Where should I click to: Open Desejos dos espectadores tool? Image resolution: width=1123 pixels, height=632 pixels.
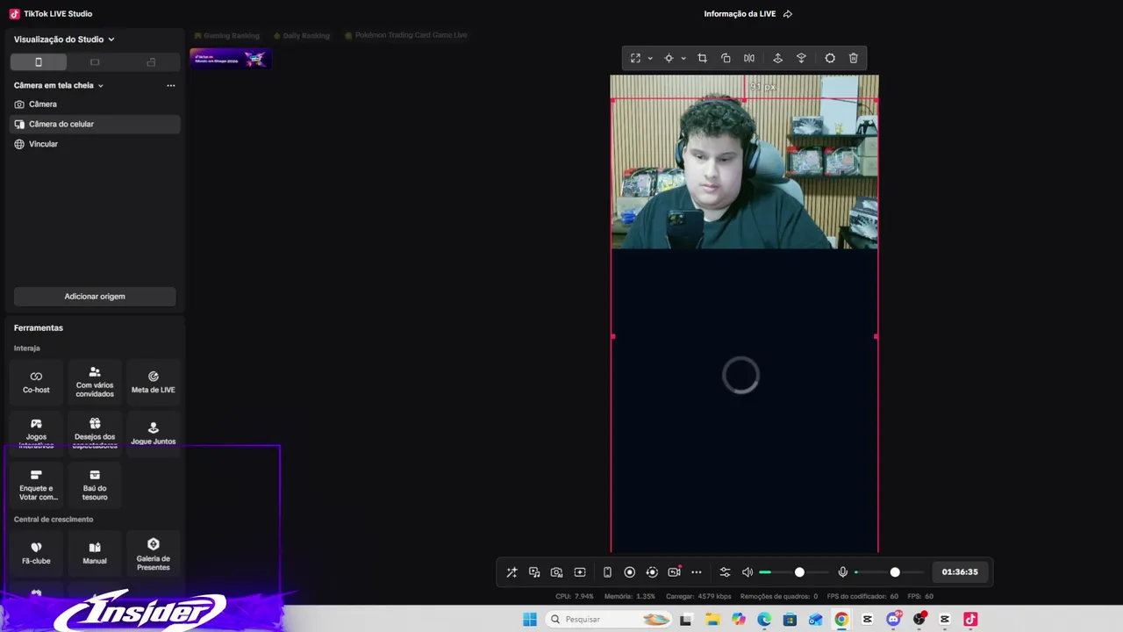coord(95,433)
